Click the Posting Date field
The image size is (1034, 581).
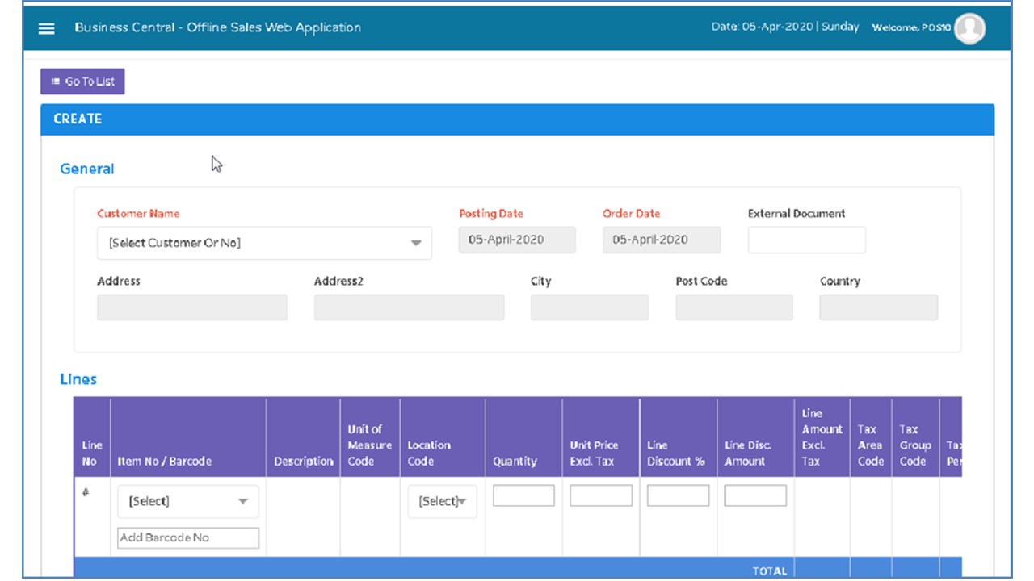point(517,240)
